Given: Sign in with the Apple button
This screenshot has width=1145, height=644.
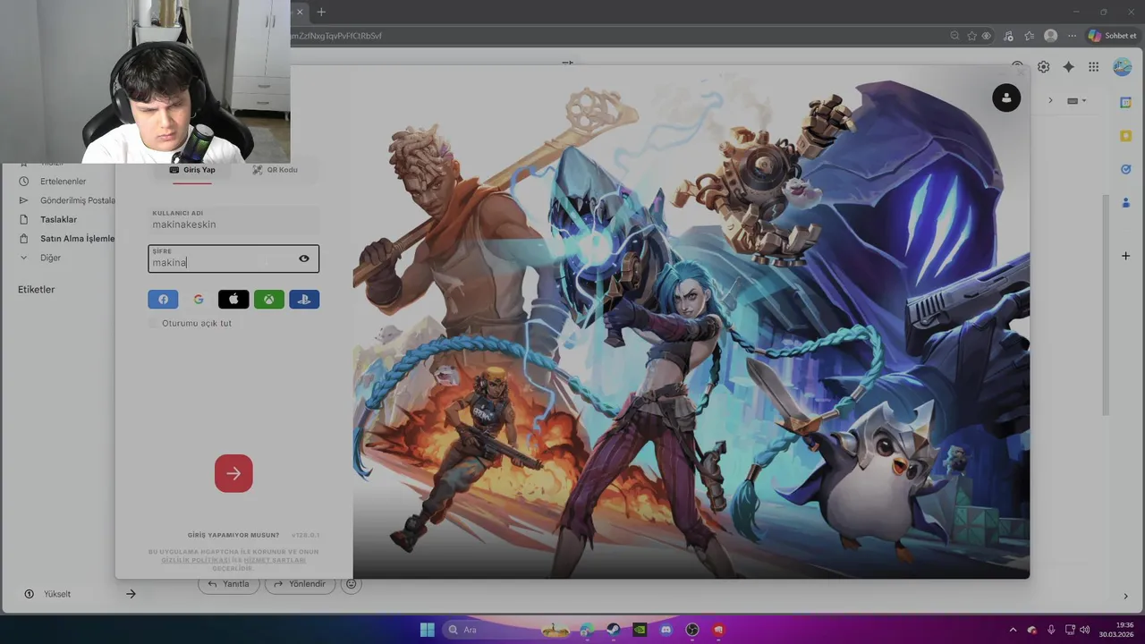Looking at the screenshot, I should click(233, 300).
